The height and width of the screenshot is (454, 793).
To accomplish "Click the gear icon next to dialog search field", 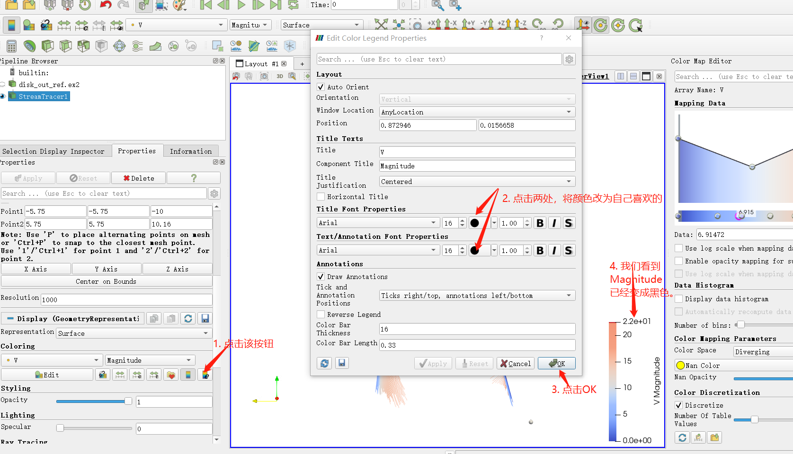I will coord(569,59).
